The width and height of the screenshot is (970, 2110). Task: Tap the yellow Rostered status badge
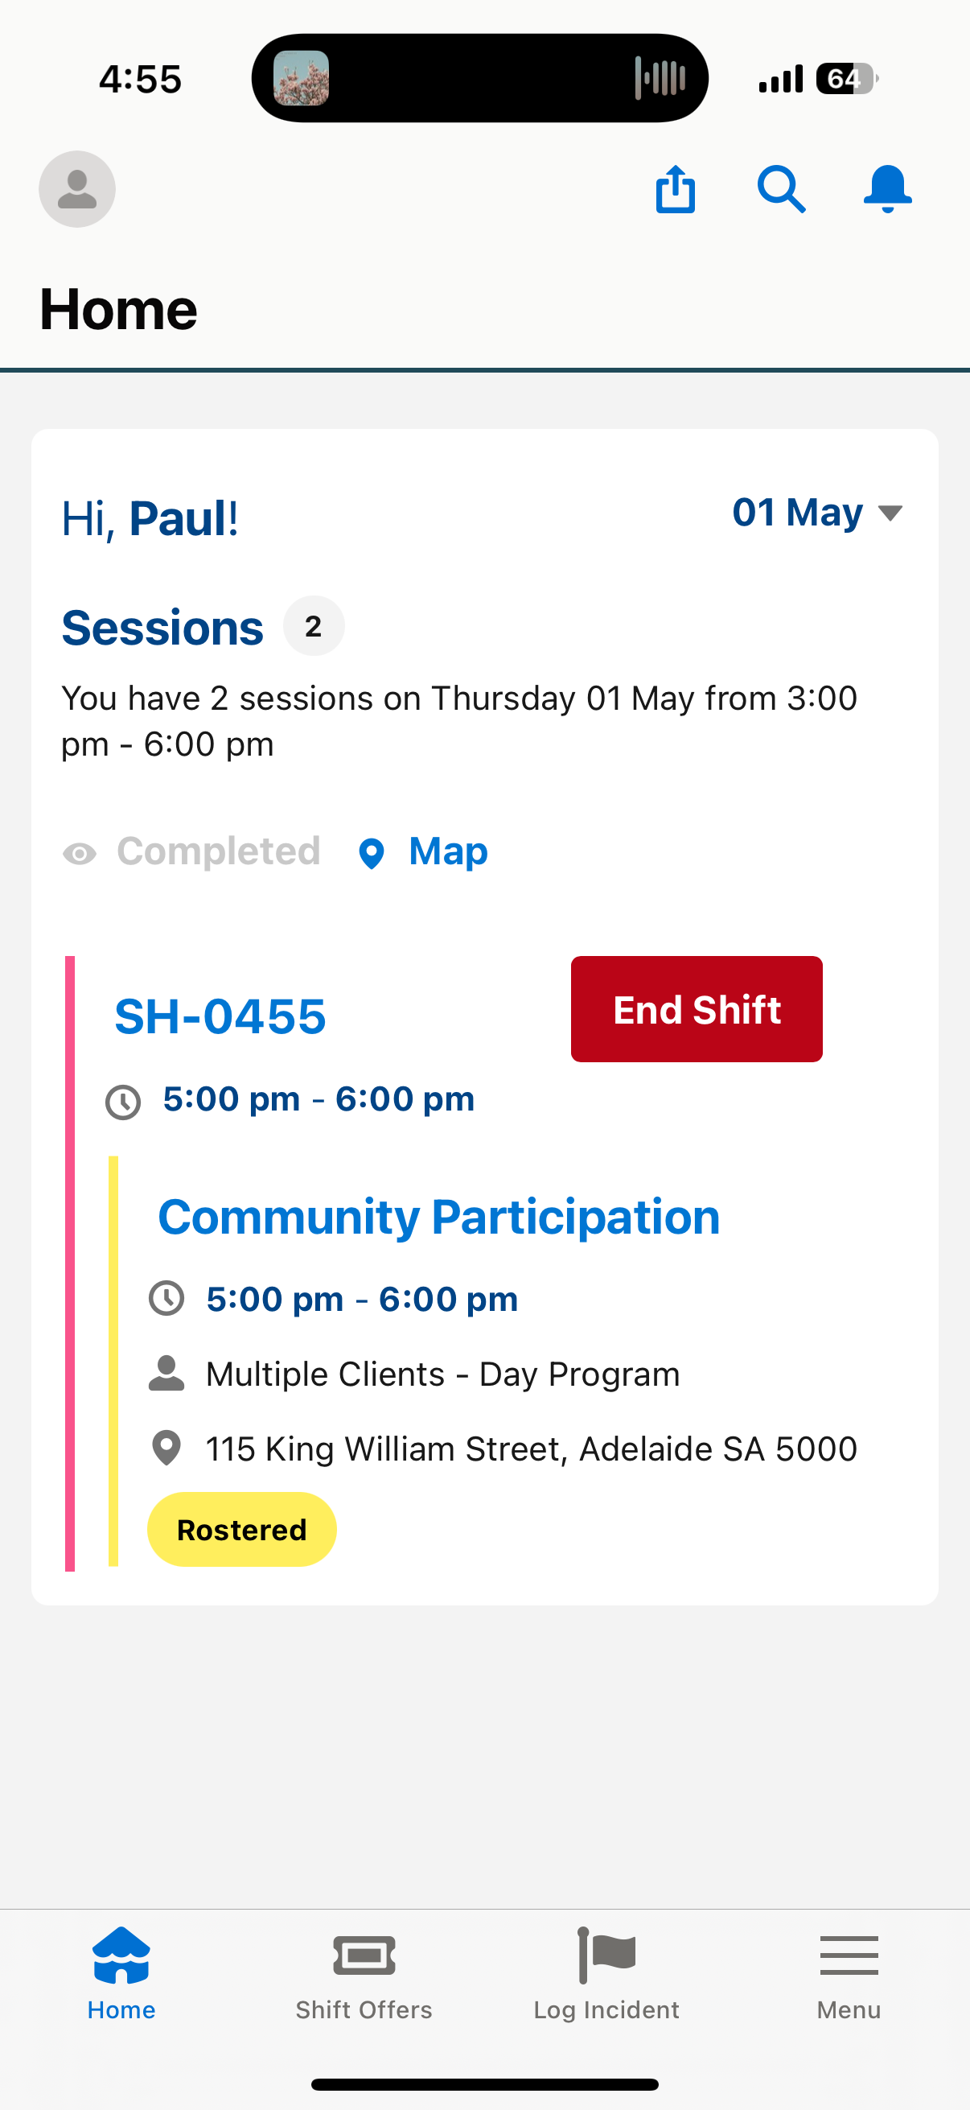[x=241, y=1529]
